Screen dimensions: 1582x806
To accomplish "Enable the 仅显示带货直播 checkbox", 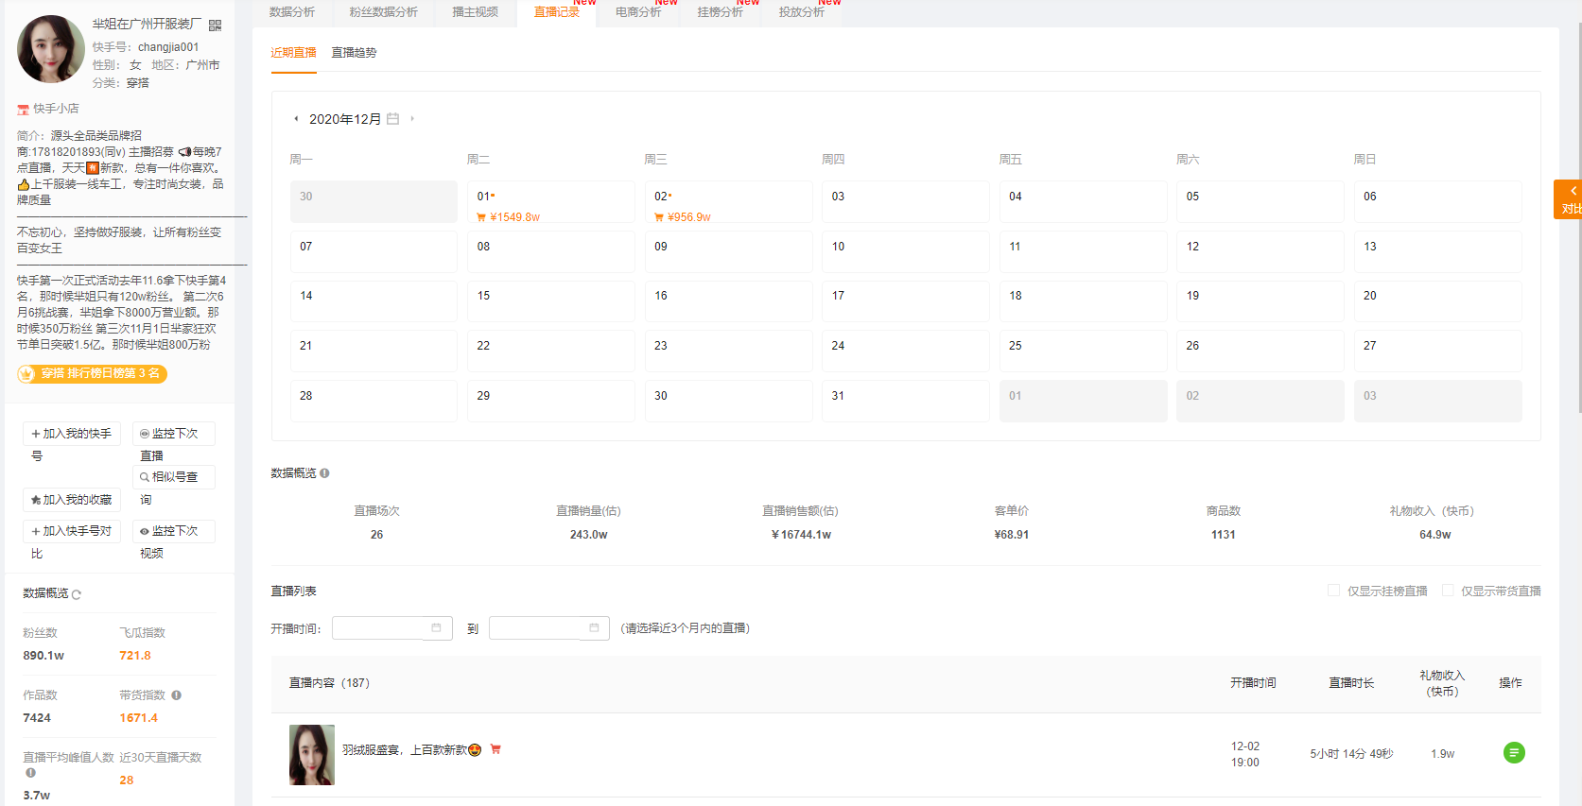I will click(1448, 591).
